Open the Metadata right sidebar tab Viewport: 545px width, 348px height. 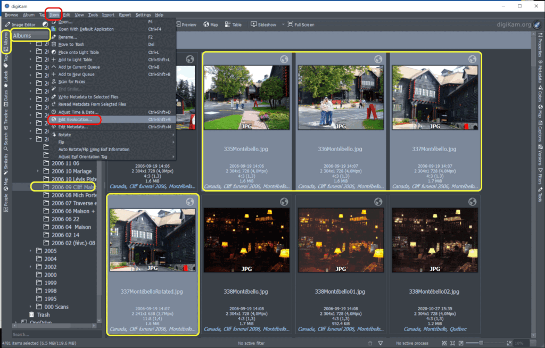click(x=540, y=71)
